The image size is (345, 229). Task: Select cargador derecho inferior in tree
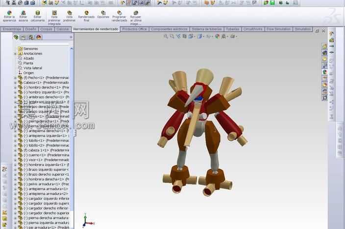pyautogui.click(x=43, y=208)
